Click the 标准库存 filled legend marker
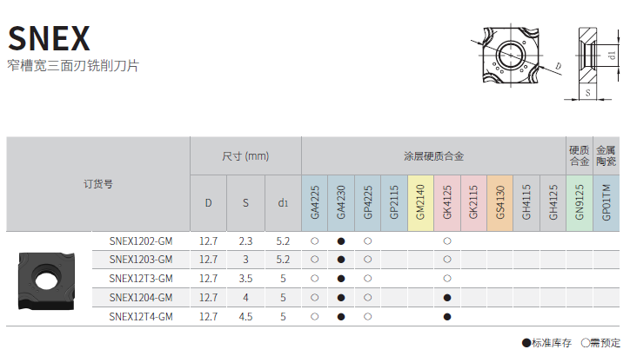Screen dimensions: 630x356 tap(526, 343)
